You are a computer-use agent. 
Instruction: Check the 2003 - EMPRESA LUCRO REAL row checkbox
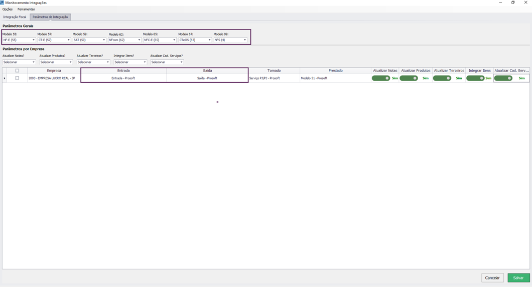click(17, 78)
